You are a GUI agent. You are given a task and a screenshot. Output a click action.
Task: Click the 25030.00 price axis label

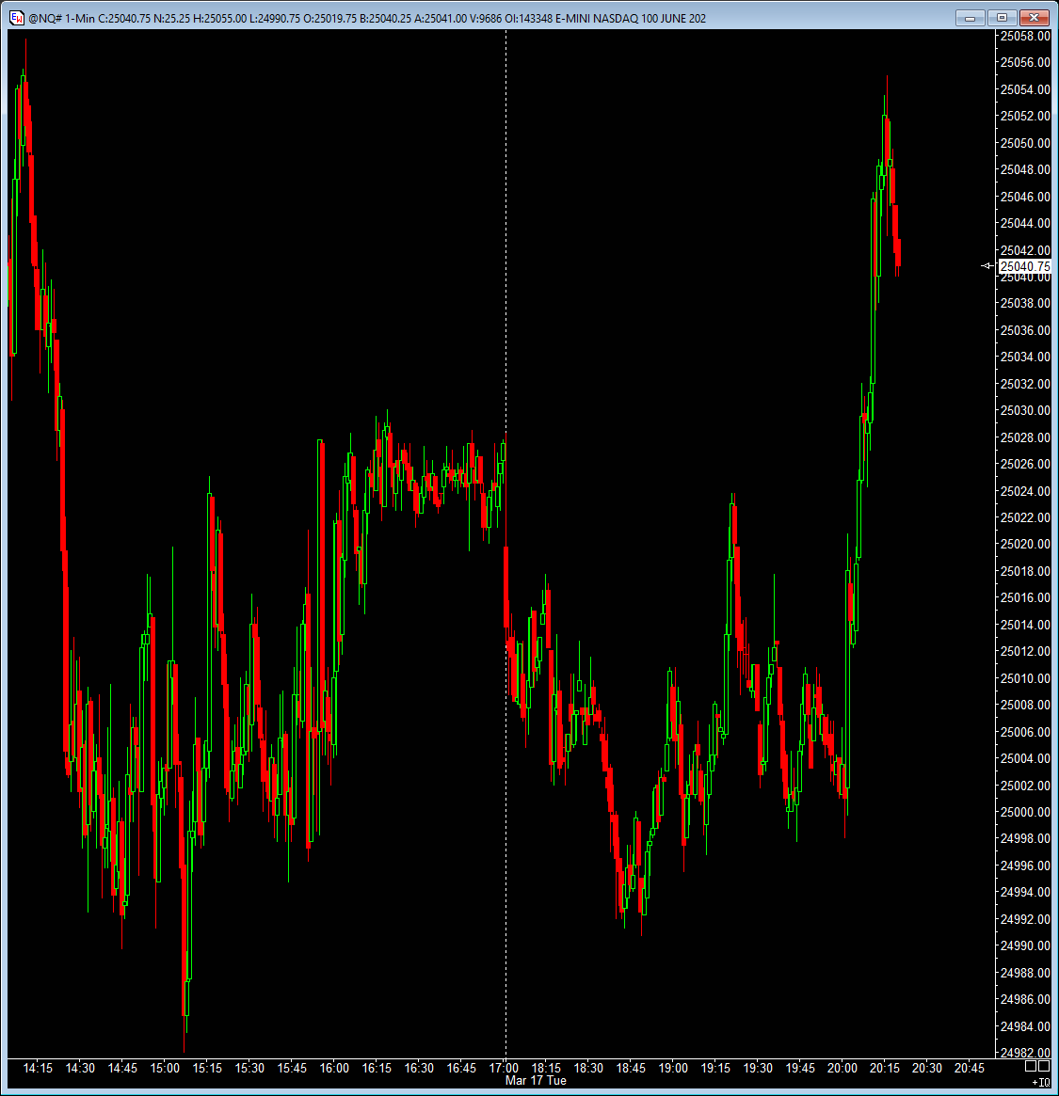(x=1024, y=410)
